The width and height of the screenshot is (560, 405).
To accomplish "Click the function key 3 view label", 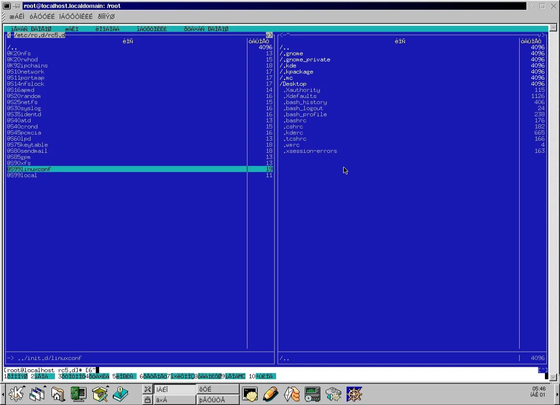I will coord(73,376).
